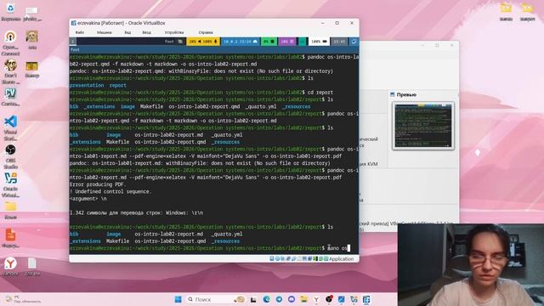Screen dimensions: 544x306
Task: Open the Справка menu
Action: click(206, 32)
